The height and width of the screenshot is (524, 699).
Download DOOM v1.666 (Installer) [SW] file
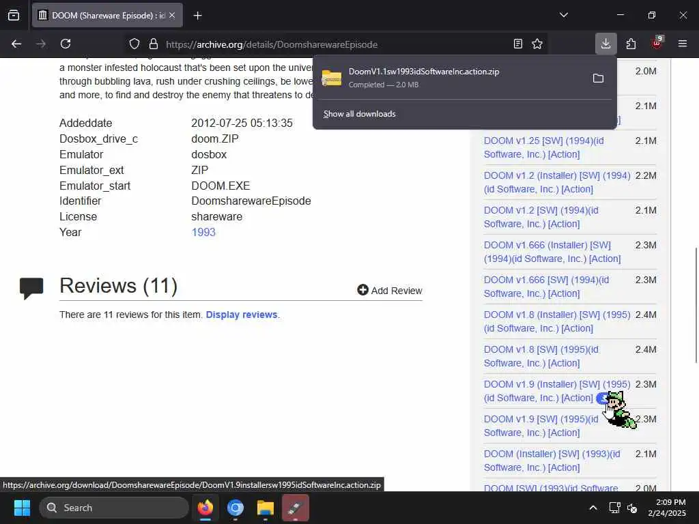pyautogui.click(x=552, y=252)
